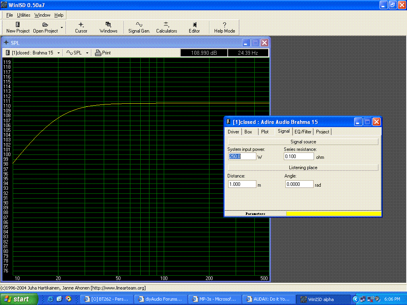Image resolution: width=407 pixels, height=305 pixels.
Task: Switch to 'diyAudio Forums...' taskbar item
Action: pyautogui.click(x=161, y=299)
